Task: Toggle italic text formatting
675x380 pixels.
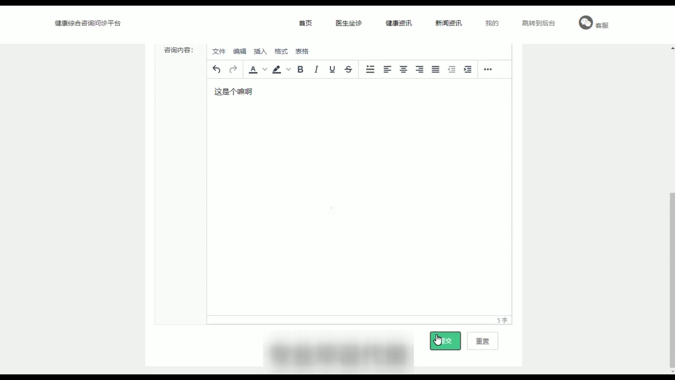Action: click(316, 69)
